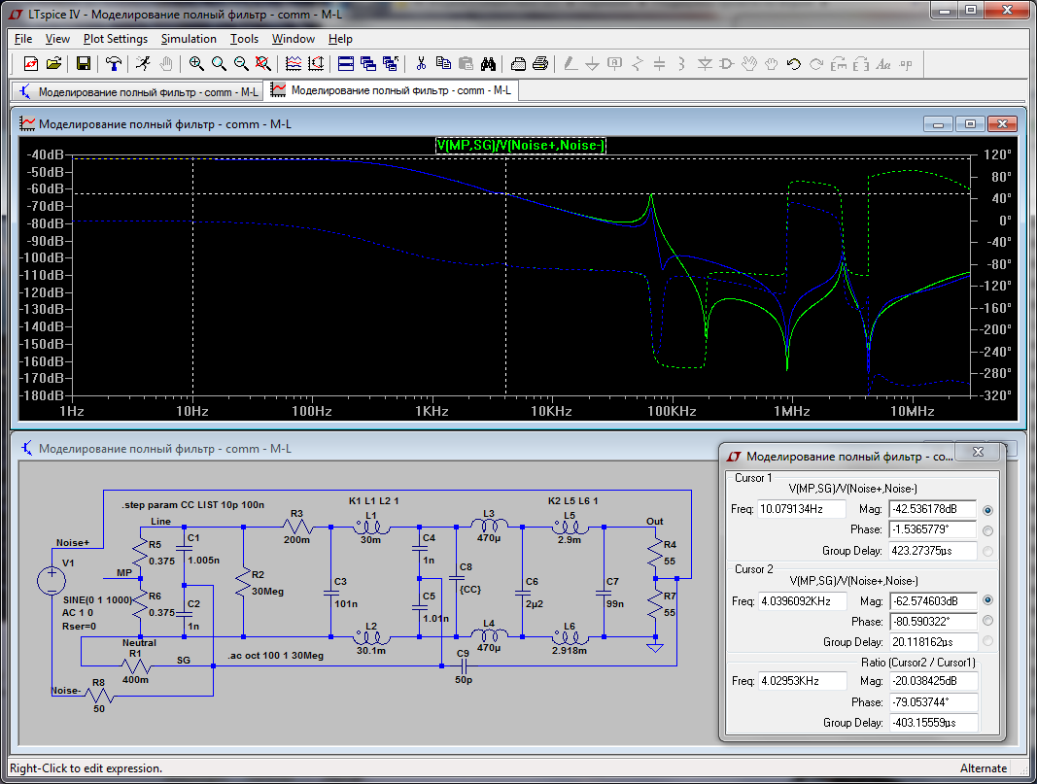Open the Simulation menu
The width and height of the screenshot is (1037, 784).
click(189, 39)
